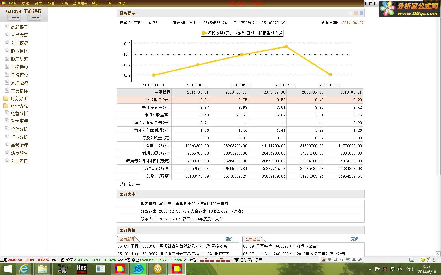Screen dimensions: 441x275
Task: Open 公司资讯 in the sidebar
Action: point(19,161)
